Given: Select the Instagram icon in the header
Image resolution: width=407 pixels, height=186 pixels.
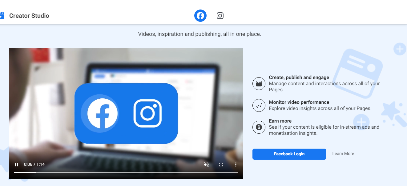Looking at the screenshot, I should click(x=220, y=15).
